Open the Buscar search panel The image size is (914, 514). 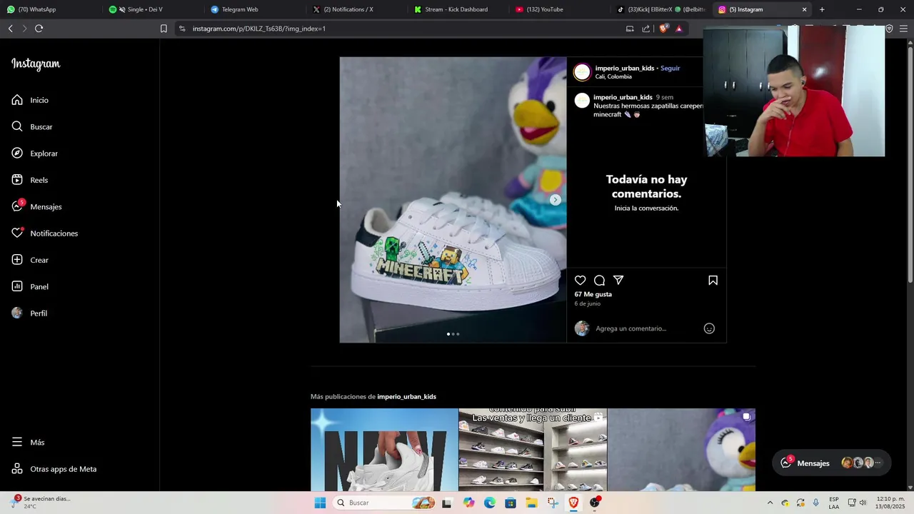click(x=32, y=126)
